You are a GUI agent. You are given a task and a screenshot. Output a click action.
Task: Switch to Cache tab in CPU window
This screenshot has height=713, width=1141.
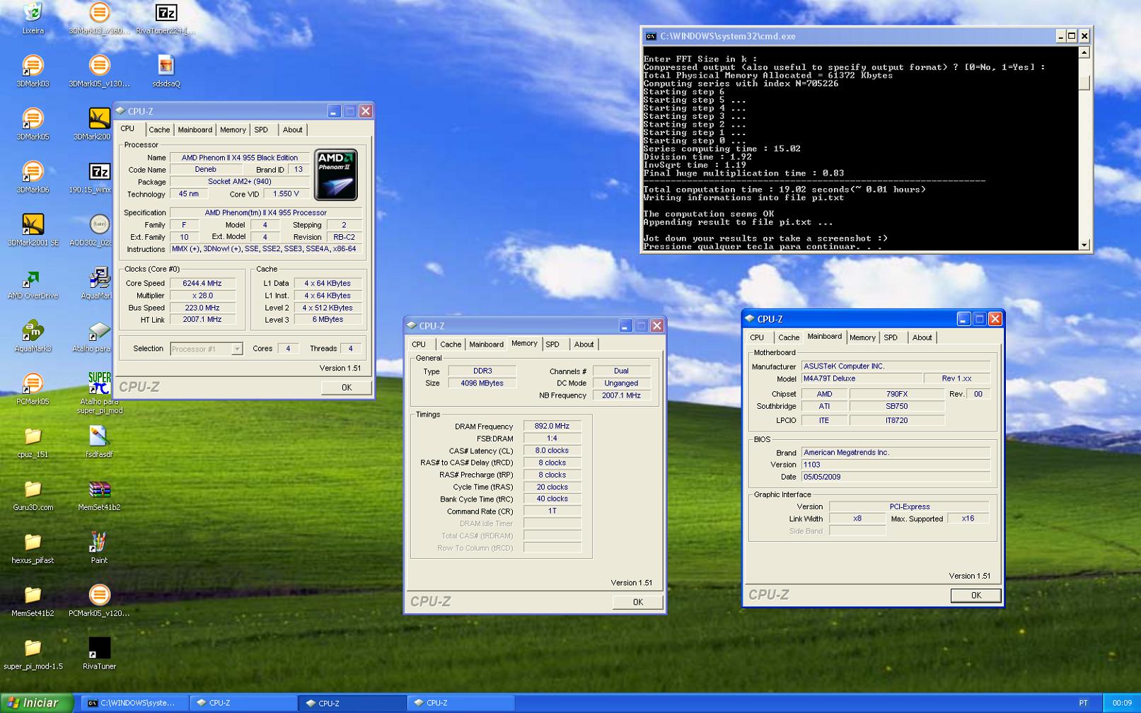tap(159, 130)
